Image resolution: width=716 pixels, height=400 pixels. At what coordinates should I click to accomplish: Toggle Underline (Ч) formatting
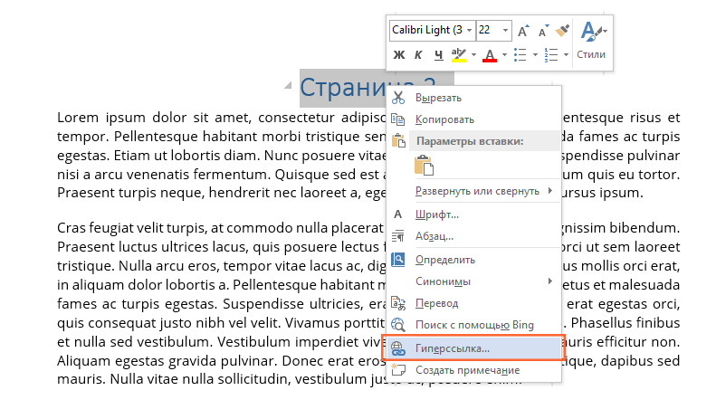[x=438, y=55]
